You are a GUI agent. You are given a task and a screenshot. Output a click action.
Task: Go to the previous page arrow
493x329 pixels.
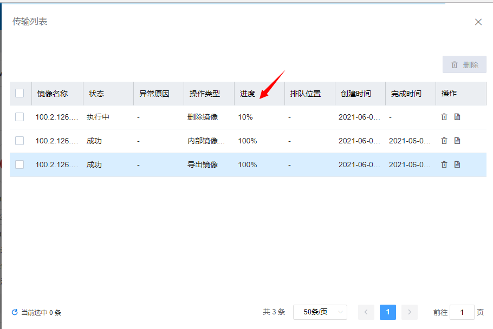coord(366,312)
